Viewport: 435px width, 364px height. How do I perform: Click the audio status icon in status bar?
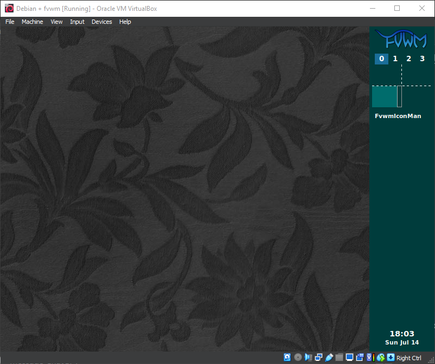(x=308, y=357)
